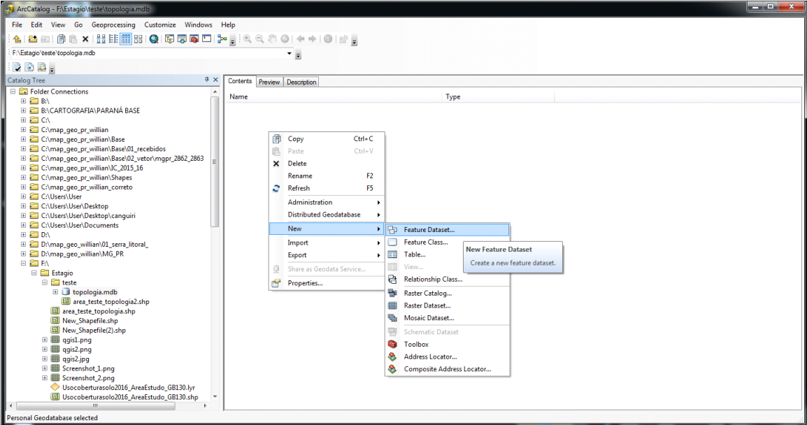
Task: Sort contents by the Name column header
Action: click(x=334, y=96)
